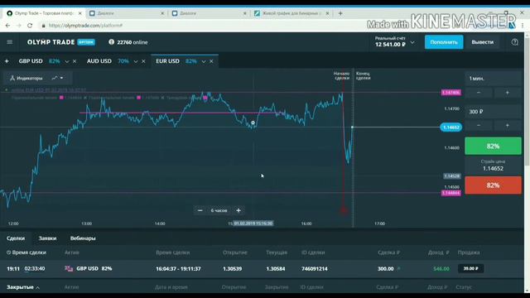Open the real account balance dropdown
Screen dimensions: 530x298
[x=412, y=42]
